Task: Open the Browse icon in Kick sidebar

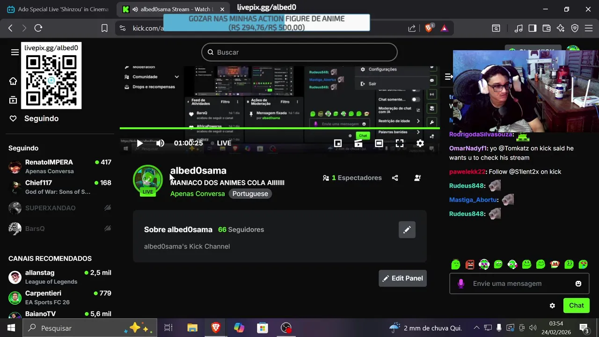Action: pyautogui.click(x=13, y=100)
